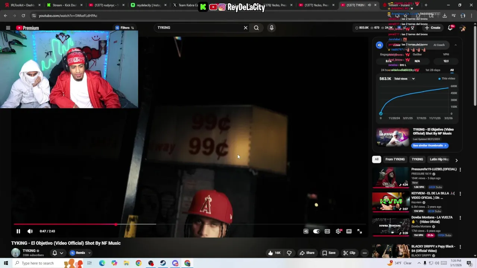Select the All chip filter
Image resolution: width=477 pixels, height=268 pixels.
click(376, 159)
